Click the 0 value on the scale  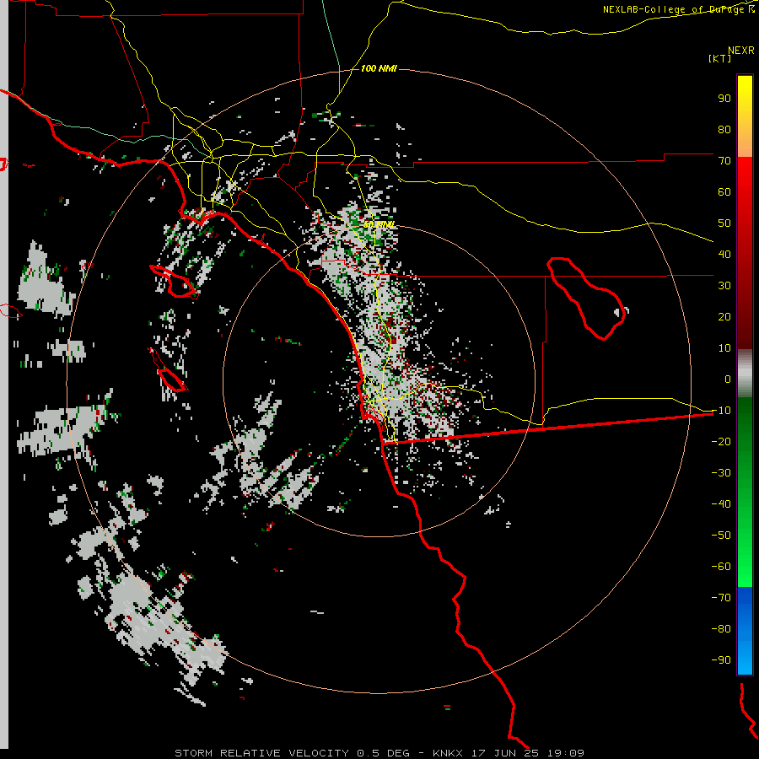(728, 379)
